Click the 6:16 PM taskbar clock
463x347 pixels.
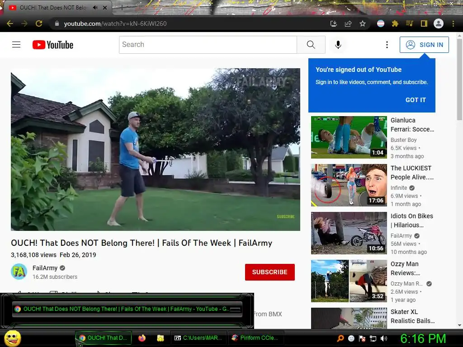click(x=423, y=338)
